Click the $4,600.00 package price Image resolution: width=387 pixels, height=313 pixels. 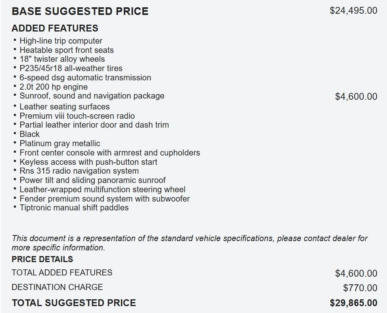[x=356, y=97]
